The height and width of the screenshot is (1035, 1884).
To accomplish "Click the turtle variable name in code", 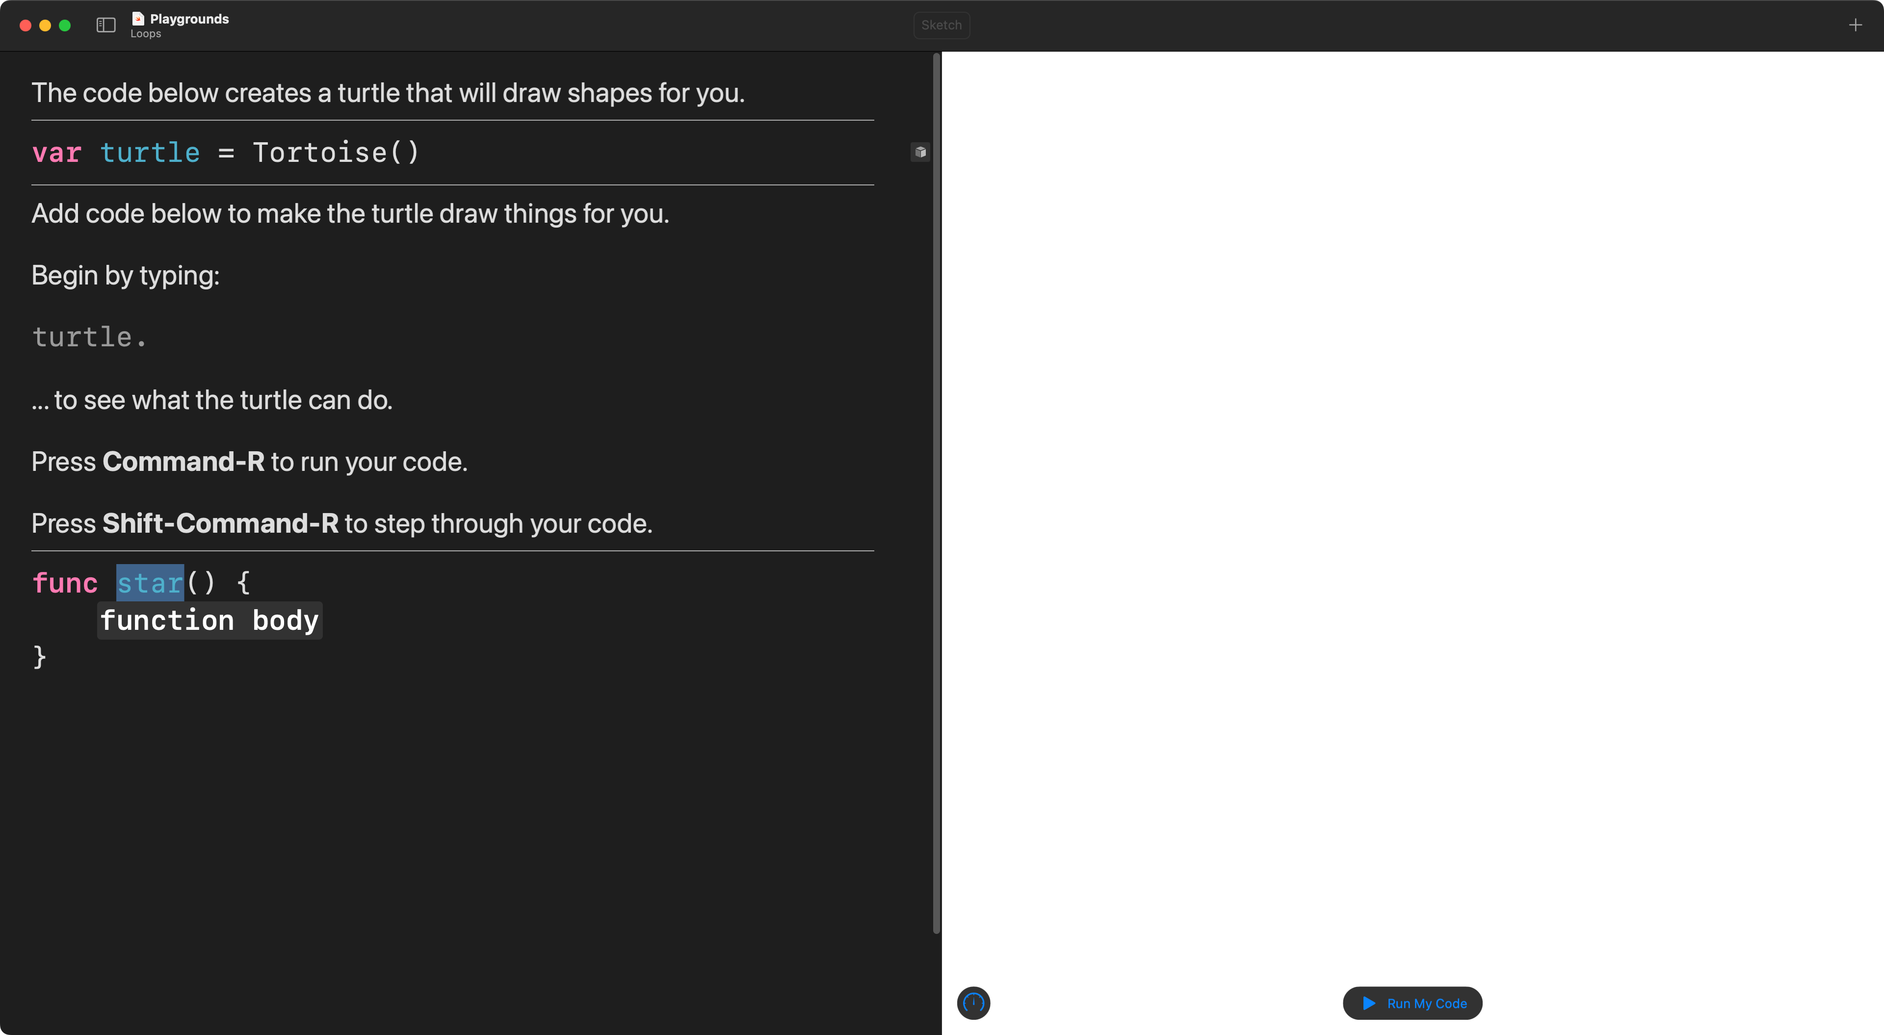I will (150, 153).
